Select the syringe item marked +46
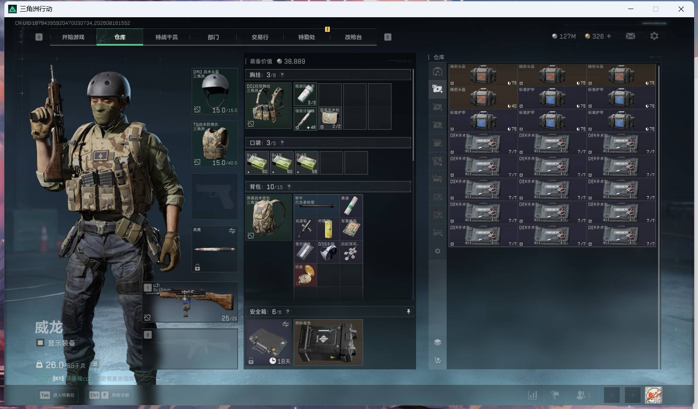Screen dimensions: 698x409 [305, 119]
